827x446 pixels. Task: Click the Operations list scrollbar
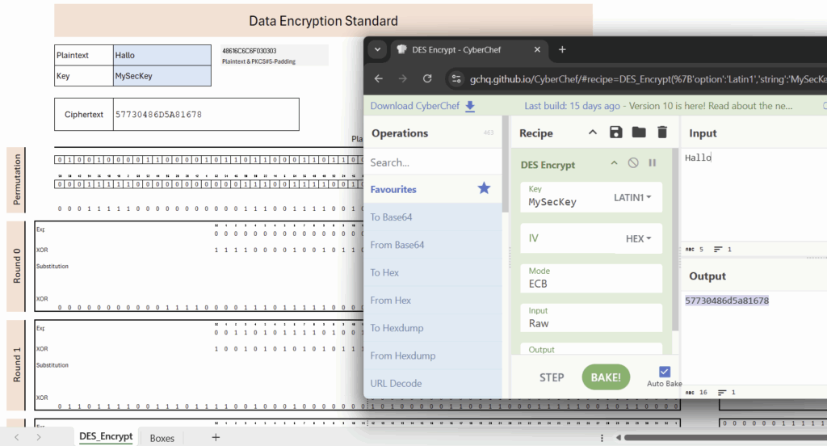(505, 164)
